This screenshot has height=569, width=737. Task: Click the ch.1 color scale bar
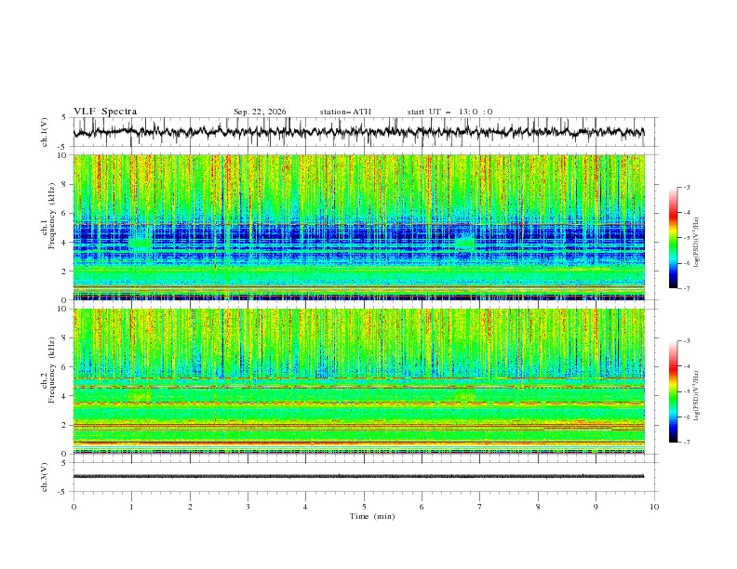(x=673, y=238)
